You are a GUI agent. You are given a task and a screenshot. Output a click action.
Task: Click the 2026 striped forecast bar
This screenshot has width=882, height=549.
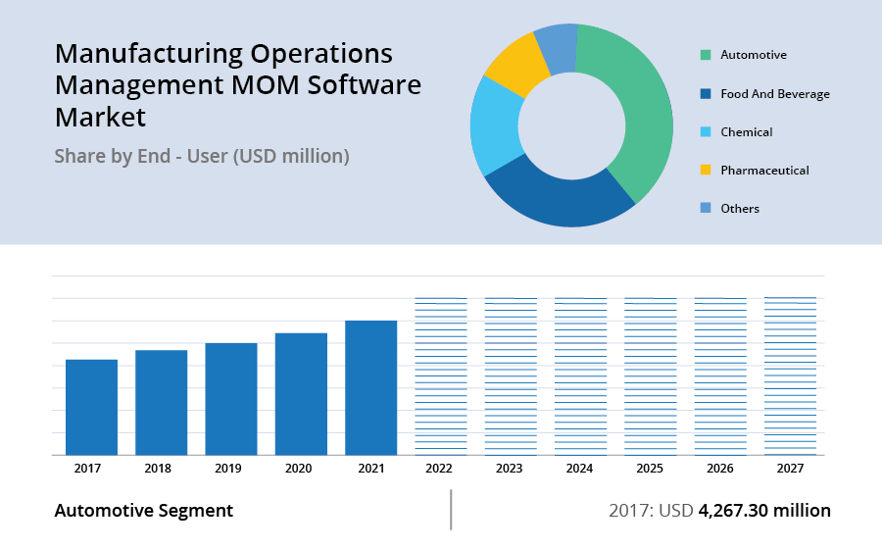point(720,376)
